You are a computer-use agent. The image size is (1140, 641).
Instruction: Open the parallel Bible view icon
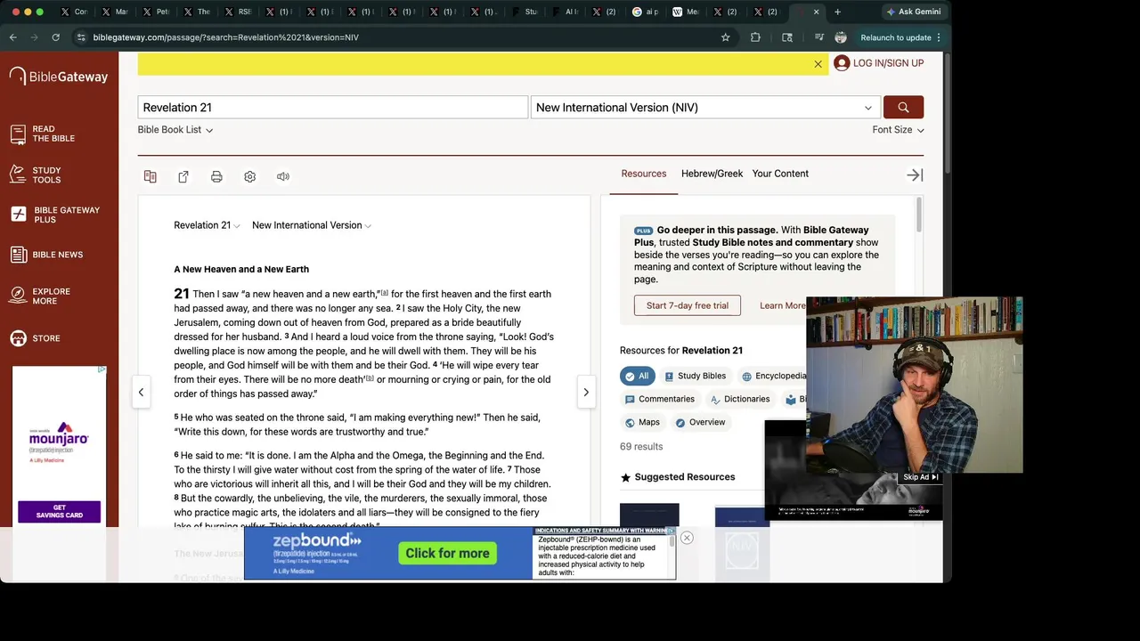coord(151,176)
